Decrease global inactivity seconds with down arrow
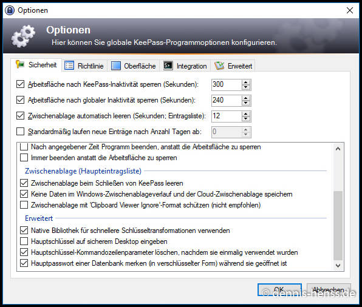 pos(245,103)
